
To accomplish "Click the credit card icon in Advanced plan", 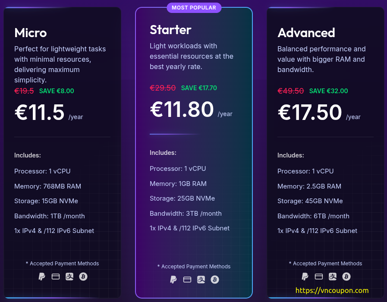I will point(319,277).
